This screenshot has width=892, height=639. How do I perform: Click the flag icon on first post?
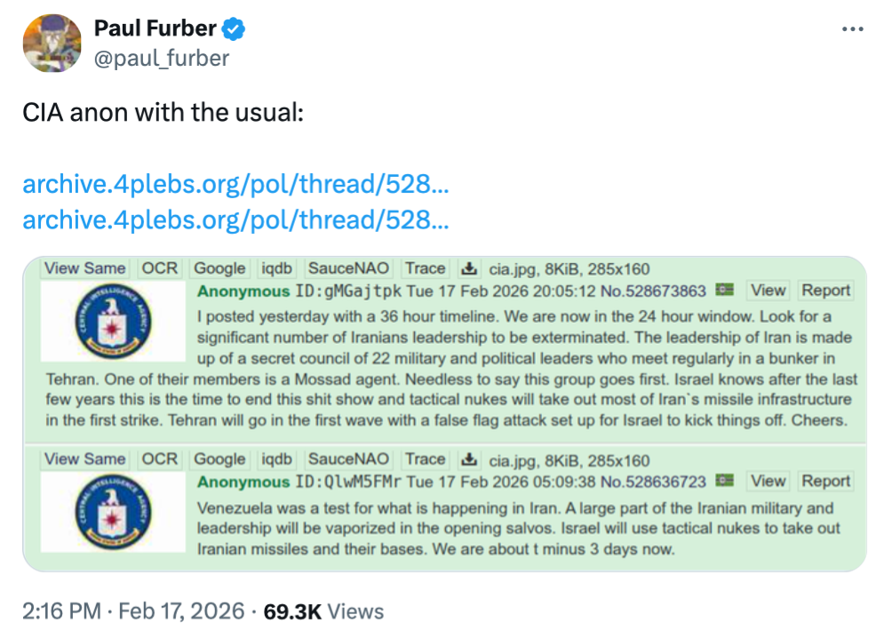click(x=725, y=291)
